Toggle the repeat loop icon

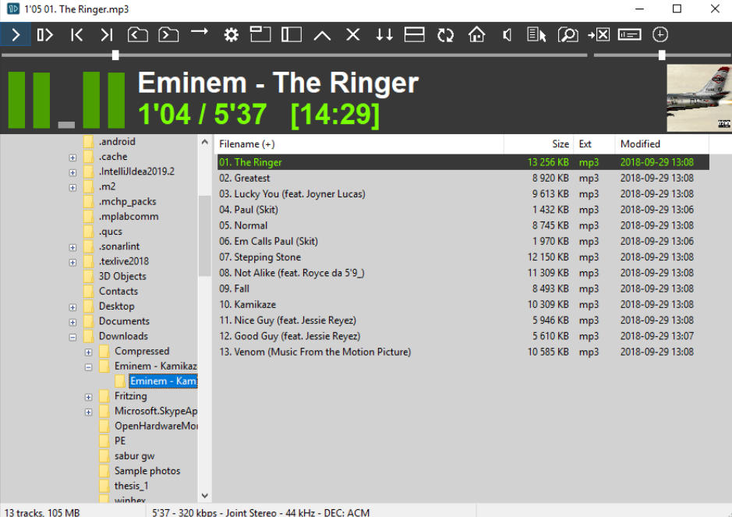click(445, 34)
